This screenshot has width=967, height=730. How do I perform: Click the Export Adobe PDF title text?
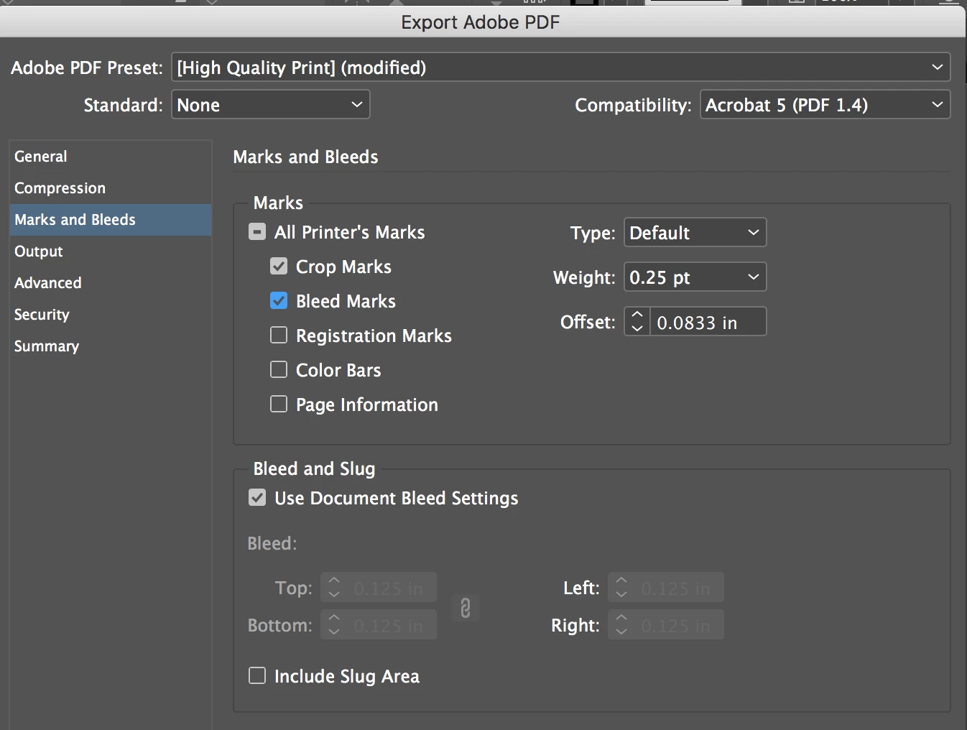[480, 22]
